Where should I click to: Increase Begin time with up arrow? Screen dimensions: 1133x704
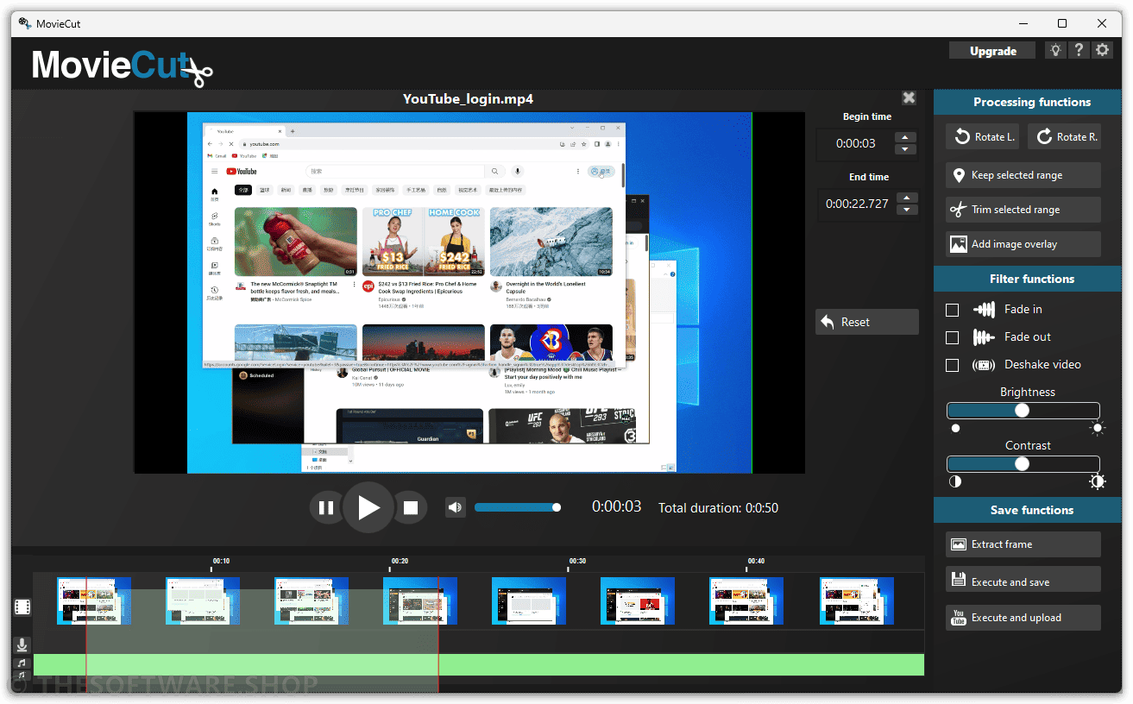point(905,138)
